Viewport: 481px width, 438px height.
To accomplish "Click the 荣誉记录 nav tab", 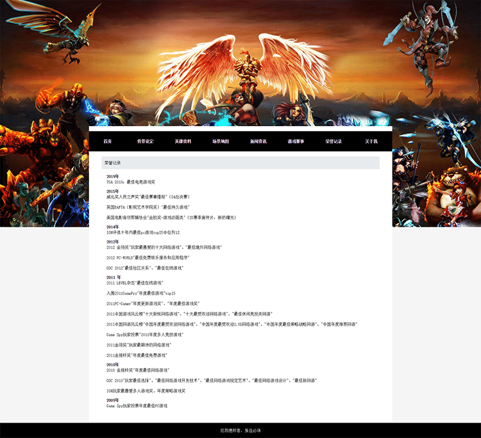I will (x=333, y=141).
